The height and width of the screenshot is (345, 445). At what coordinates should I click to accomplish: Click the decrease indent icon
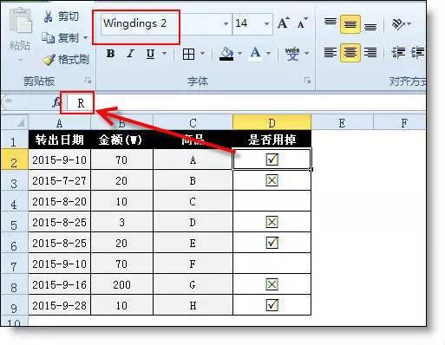[x=398, y=53]
